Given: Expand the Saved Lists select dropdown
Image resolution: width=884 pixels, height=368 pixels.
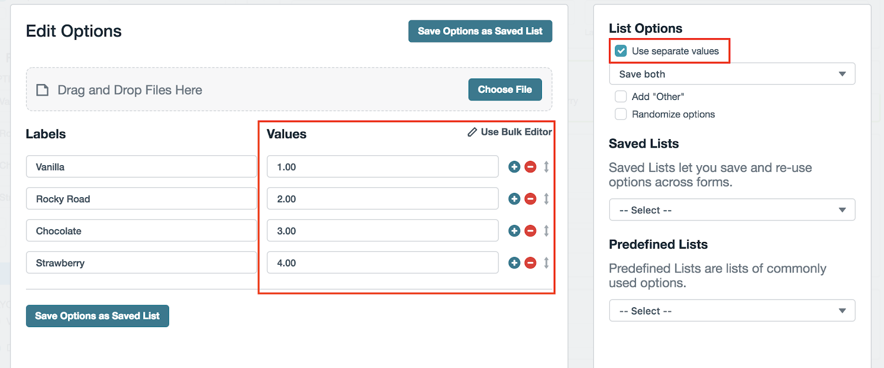Looking at the screenshot, I should point(732,210).
